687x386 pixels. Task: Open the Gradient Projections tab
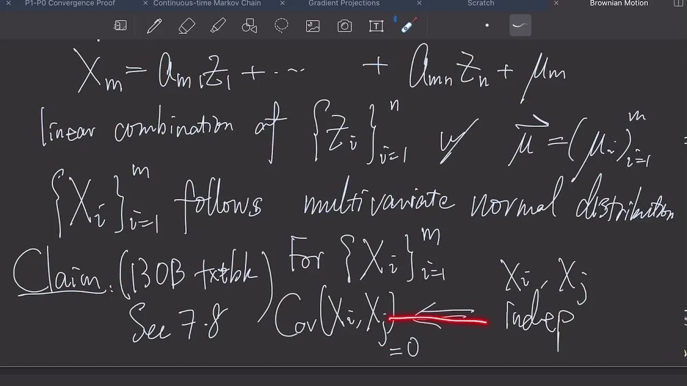click(343, 3)
